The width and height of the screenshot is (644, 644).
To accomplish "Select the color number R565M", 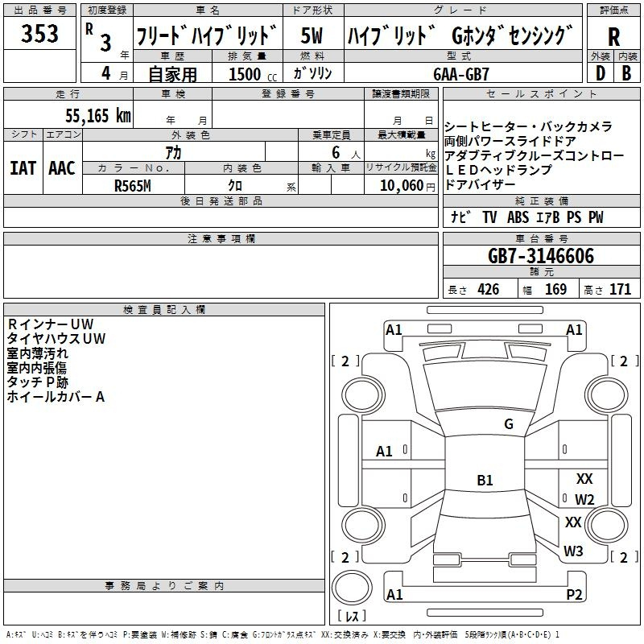I will point(132,185).
